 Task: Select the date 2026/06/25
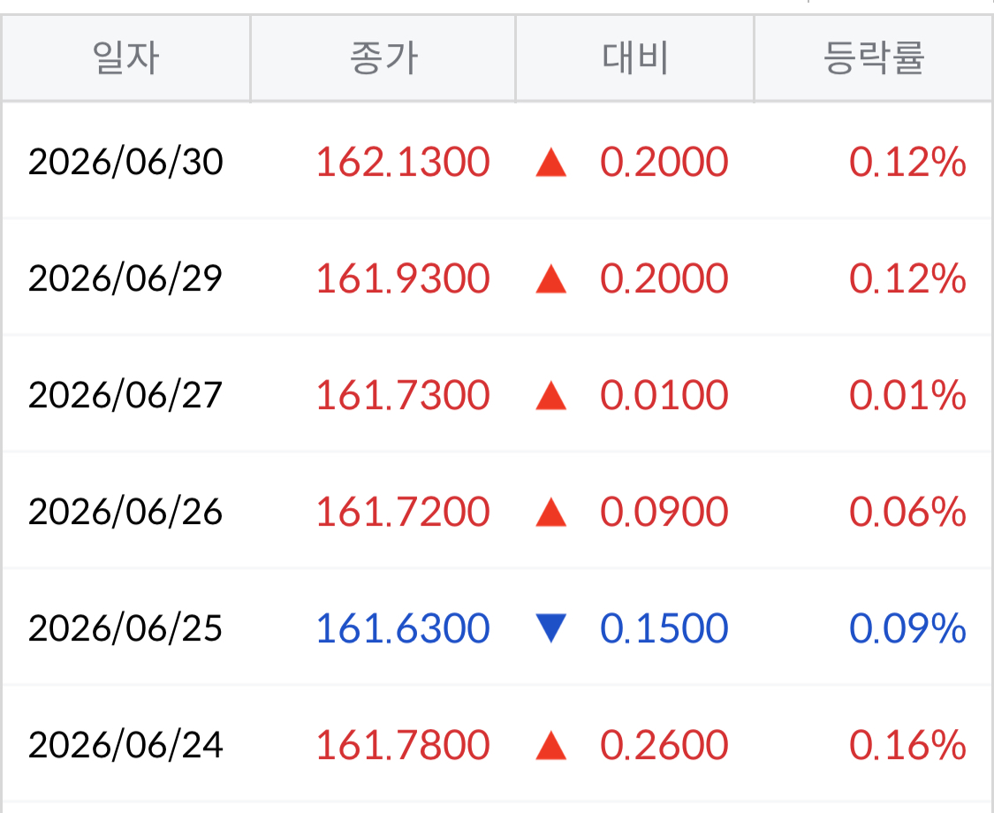coord(125,628)
